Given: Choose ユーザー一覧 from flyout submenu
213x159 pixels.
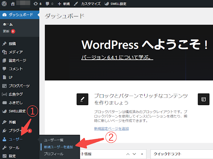Looking at the screenshot, I should 54,140.
